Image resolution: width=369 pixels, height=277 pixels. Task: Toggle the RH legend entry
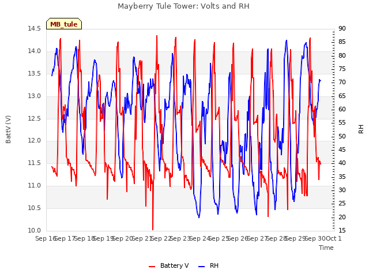pyautogui.click(x=209, y=265)
